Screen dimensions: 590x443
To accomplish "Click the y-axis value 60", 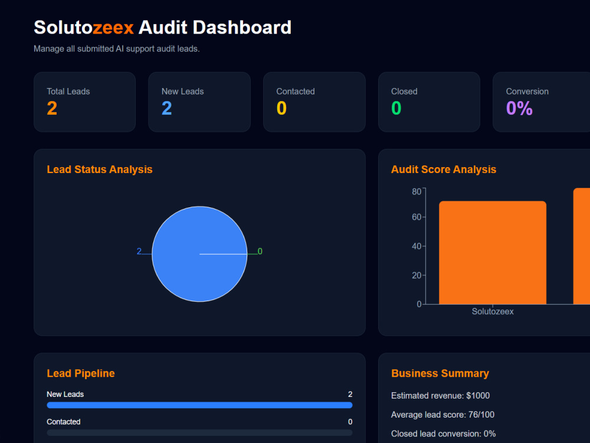I will coord(417,217).
